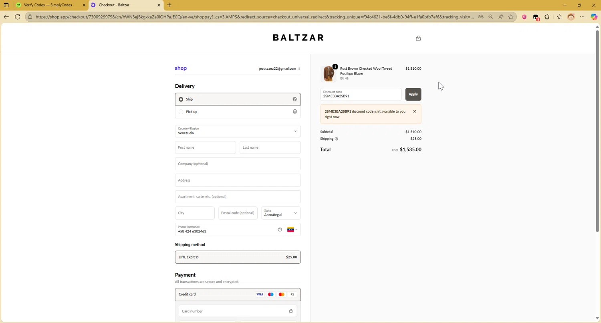601x323 pixels.
Task: Open the browser tab actions menu
Action: (6, 5)
